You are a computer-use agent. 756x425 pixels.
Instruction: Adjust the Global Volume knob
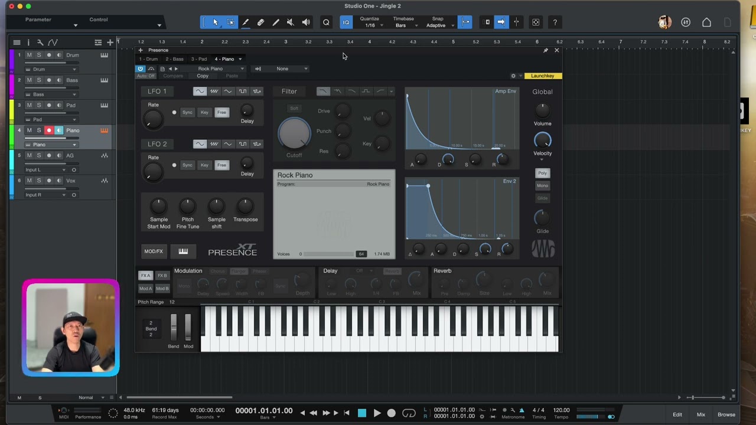point(542,110)
